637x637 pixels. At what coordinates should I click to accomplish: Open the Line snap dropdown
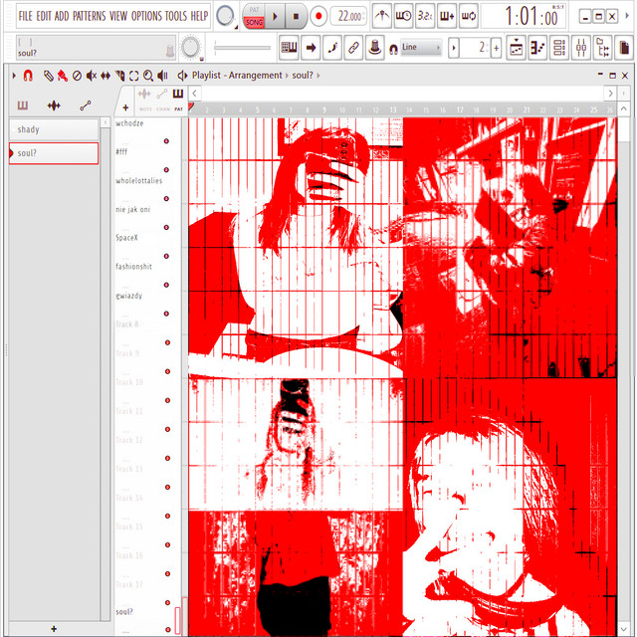coord(420,47)
